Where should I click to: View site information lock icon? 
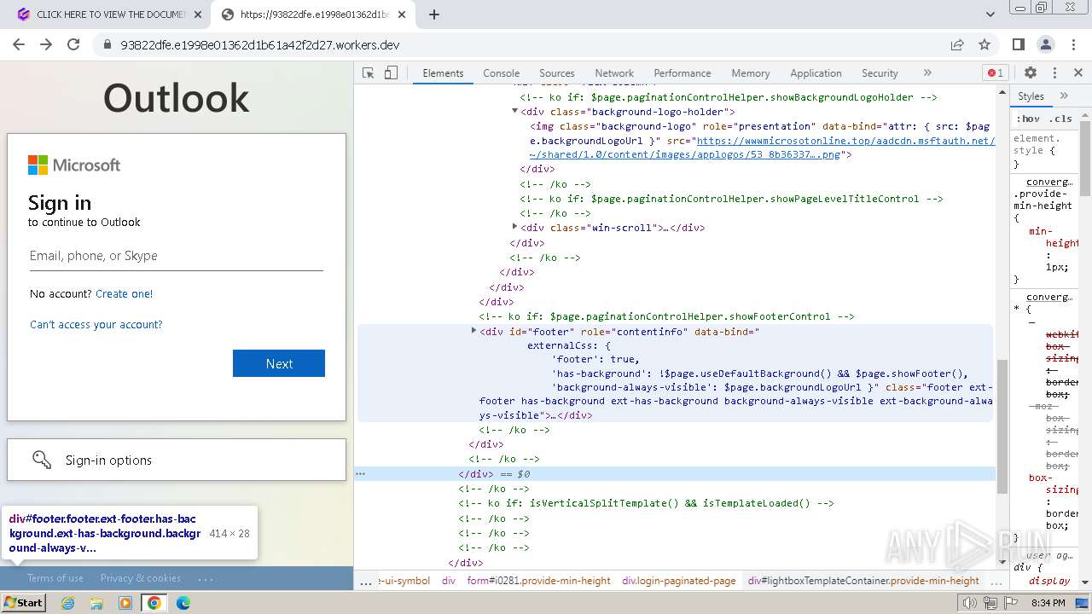(x=107, y=45)
